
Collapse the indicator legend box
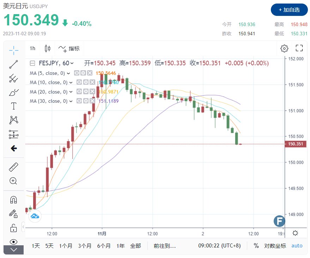(x=32, y=64)
